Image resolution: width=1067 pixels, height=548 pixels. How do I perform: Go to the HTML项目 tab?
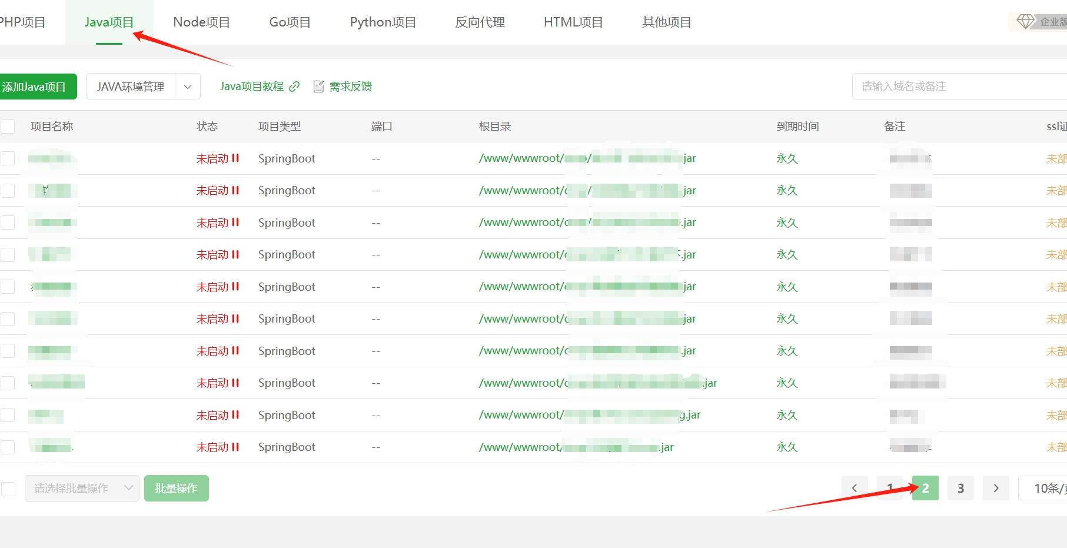[573, 22]
